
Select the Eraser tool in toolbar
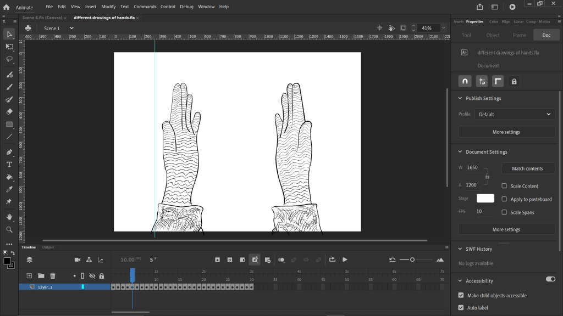tap(9, 112)
